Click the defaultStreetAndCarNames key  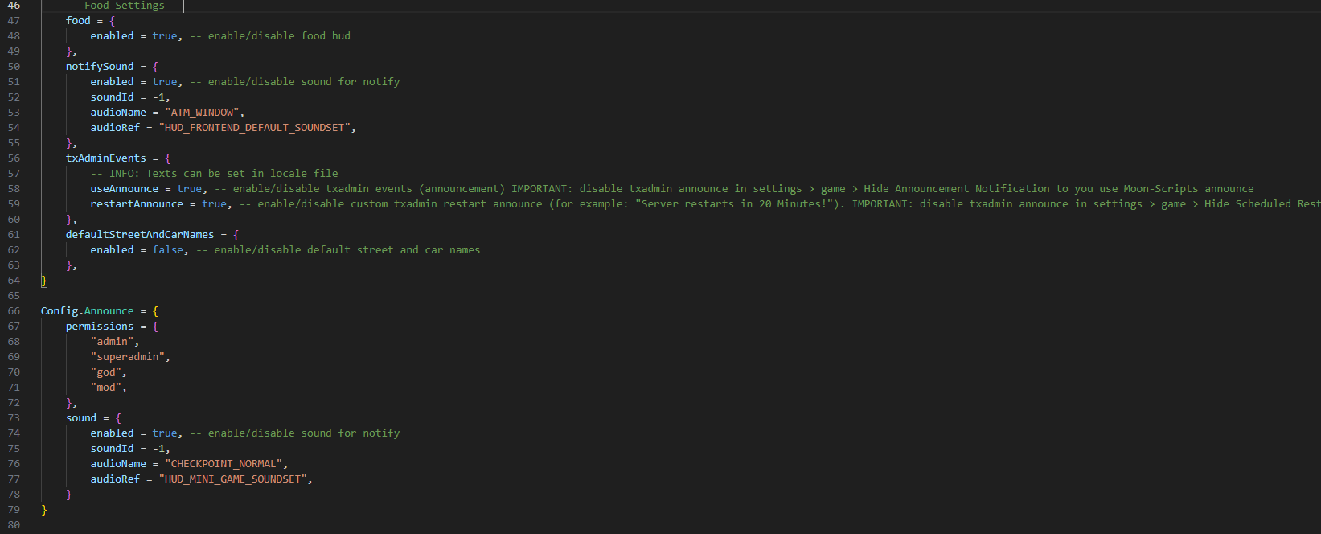click(x=140, y=235)
